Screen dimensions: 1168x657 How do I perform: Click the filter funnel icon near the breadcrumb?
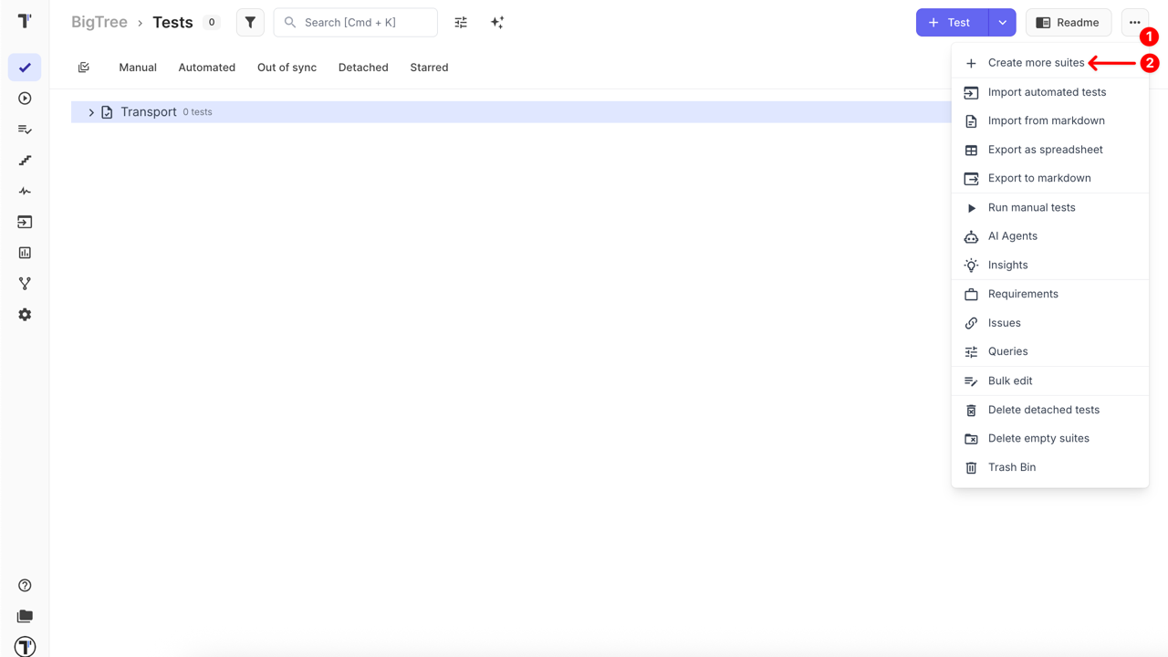[x=250, y=22]
